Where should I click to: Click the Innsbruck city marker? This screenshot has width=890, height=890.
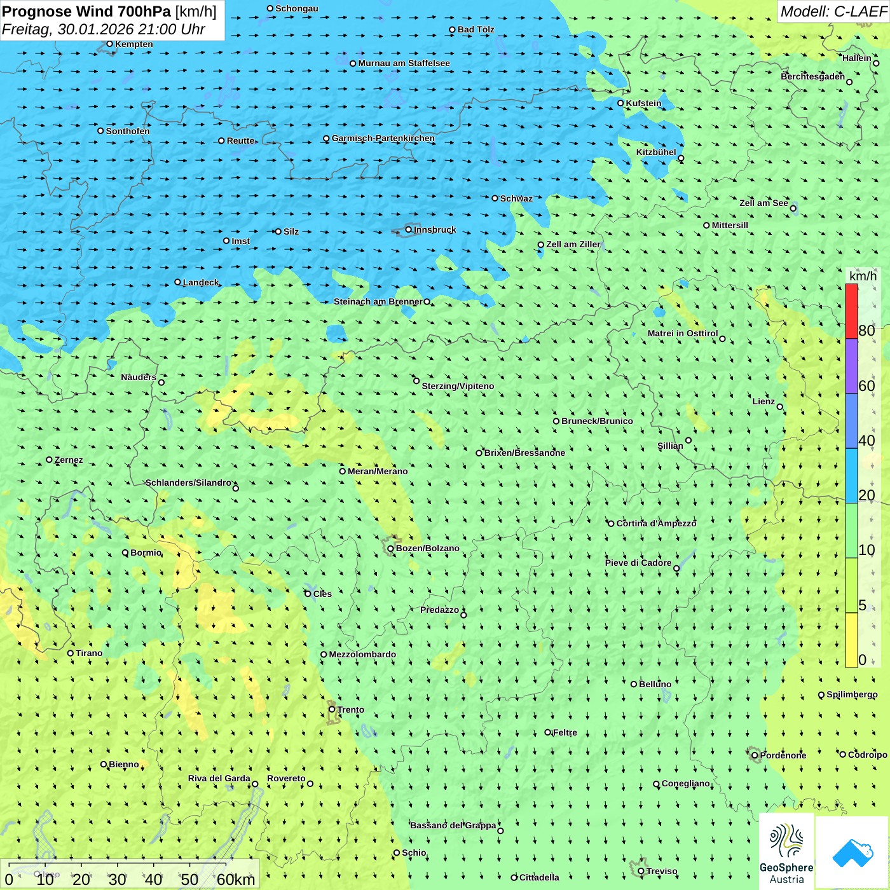[409, 229]
